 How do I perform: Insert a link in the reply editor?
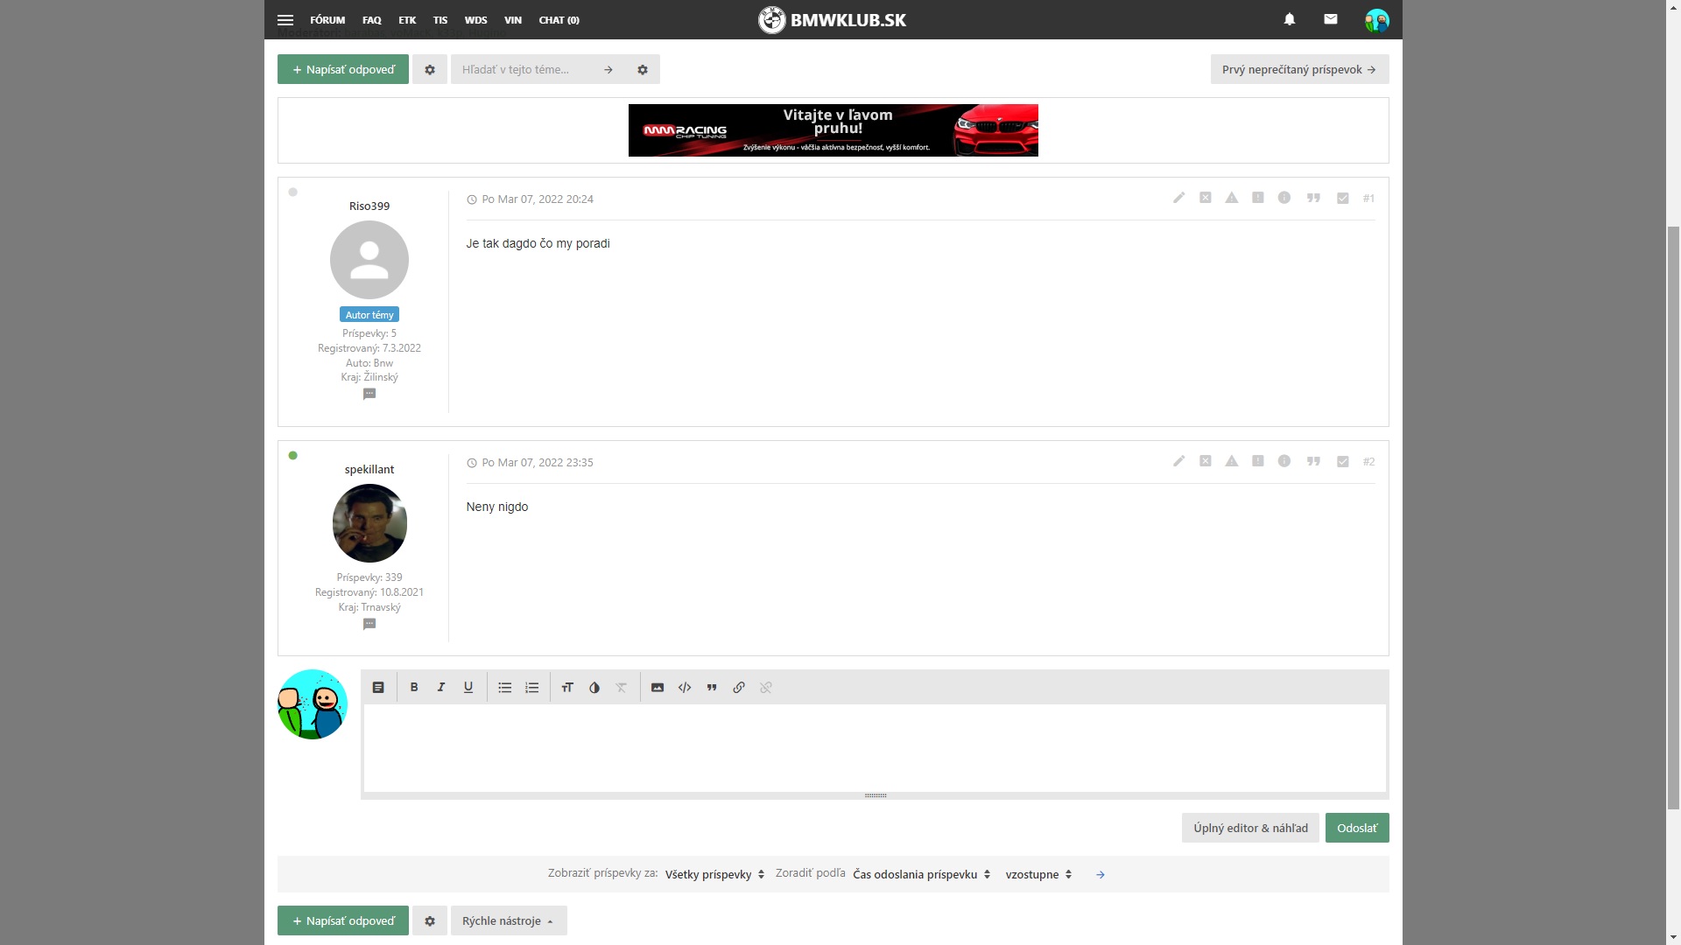(x=739, y=688)
